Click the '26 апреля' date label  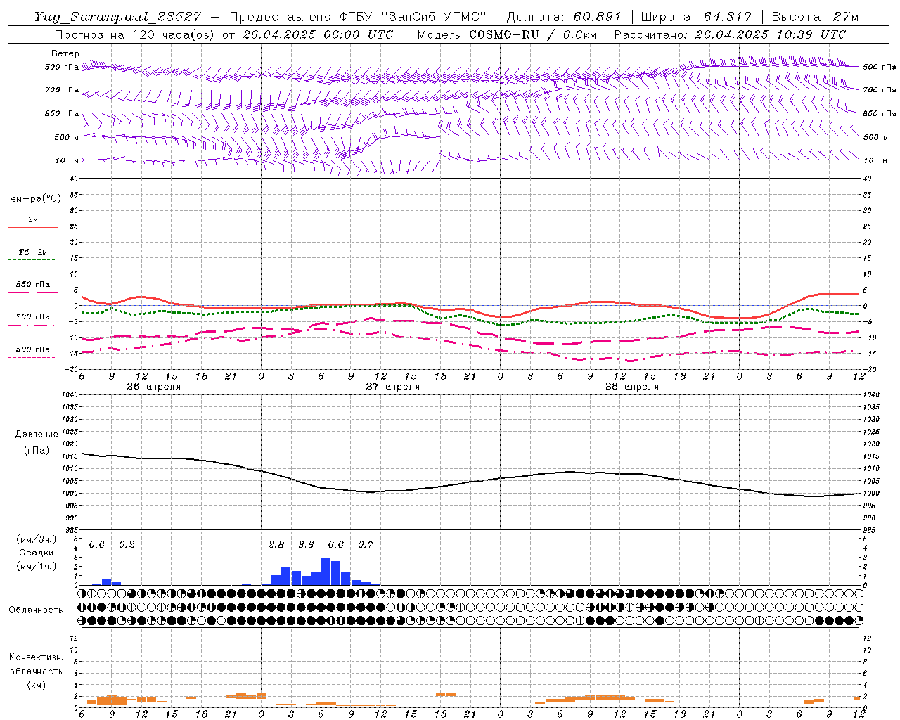tap(154, 387)
